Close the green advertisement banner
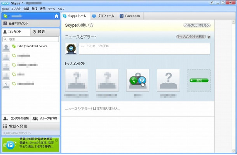Screen dimensions: 237x155 pyautogui.click(x=56, y=140)
